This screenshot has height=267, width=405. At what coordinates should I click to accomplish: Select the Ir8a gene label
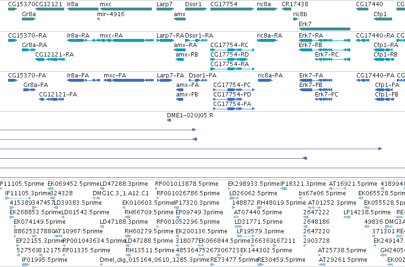[x=73, y=4]
